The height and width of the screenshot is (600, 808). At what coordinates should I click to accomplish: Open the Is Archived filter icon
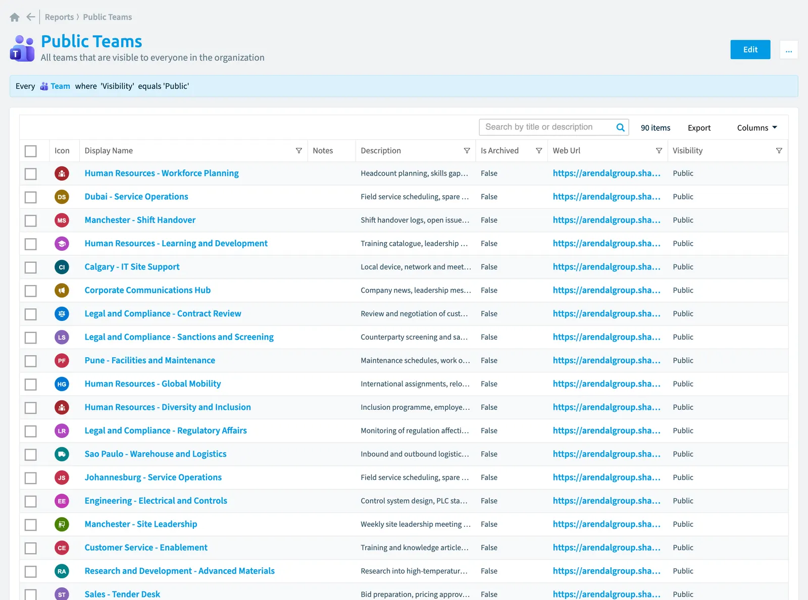(539, 151)
